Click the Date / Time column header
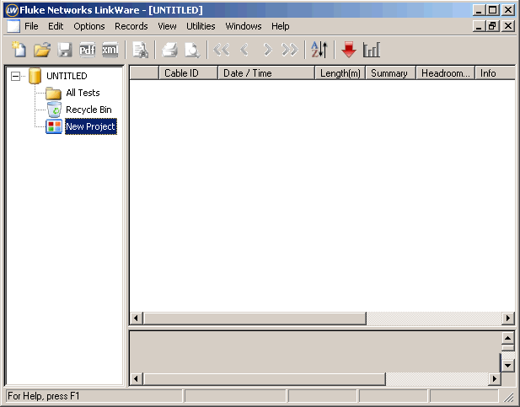This screenshot has width=520, height=407. (248, 73)
